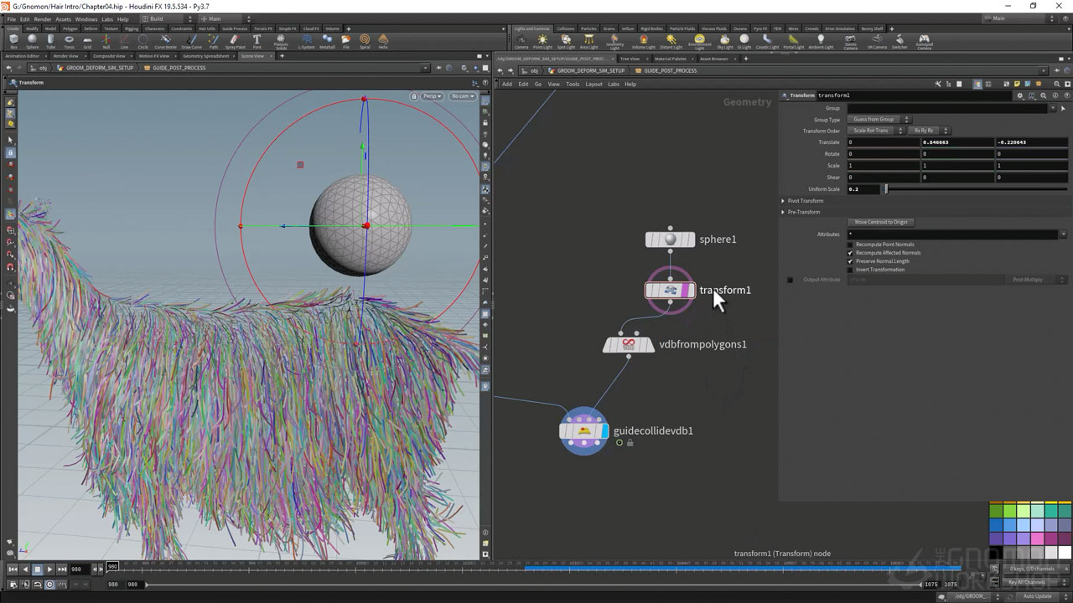Uncheck Preserve Normal Length

850,261
